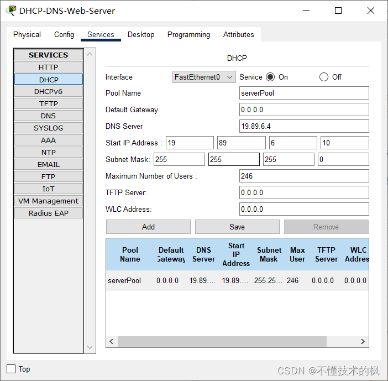Click the Add pool button
Image resolution: width=388 pixels, height=381 pixels.
(x=148, y=227)
